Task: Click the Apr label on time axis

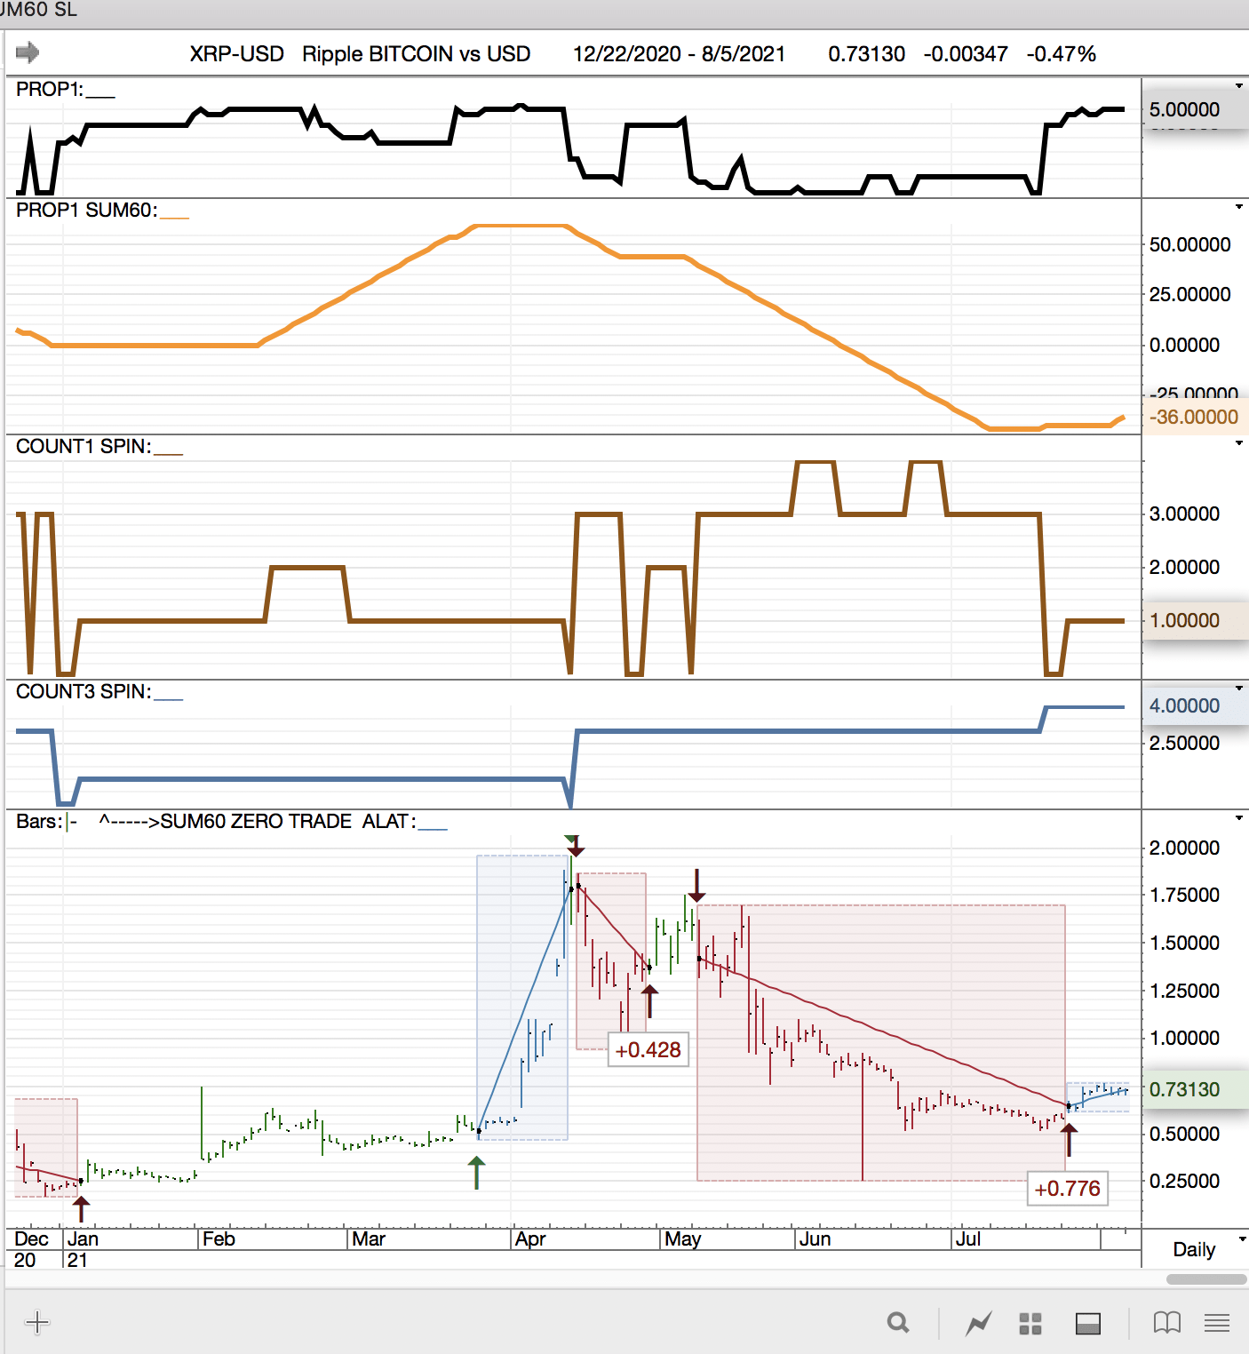Action: (x=530, y=1239)
